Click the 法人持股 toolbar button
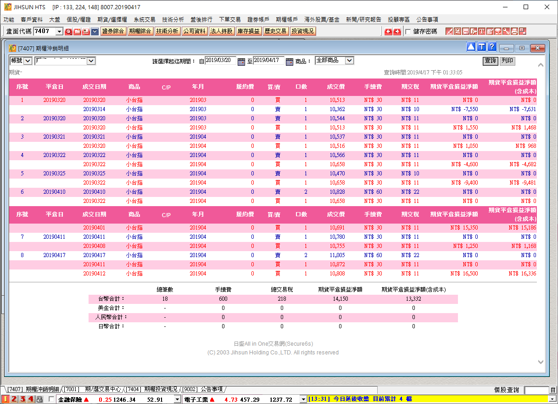The image size is (558, 404). pos(221,31)
